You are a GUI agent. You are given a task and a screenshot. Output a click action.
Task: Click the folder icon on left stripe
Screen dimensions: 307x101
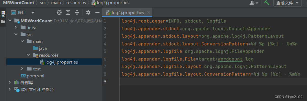pyautogui.click(x=3, y=21)
